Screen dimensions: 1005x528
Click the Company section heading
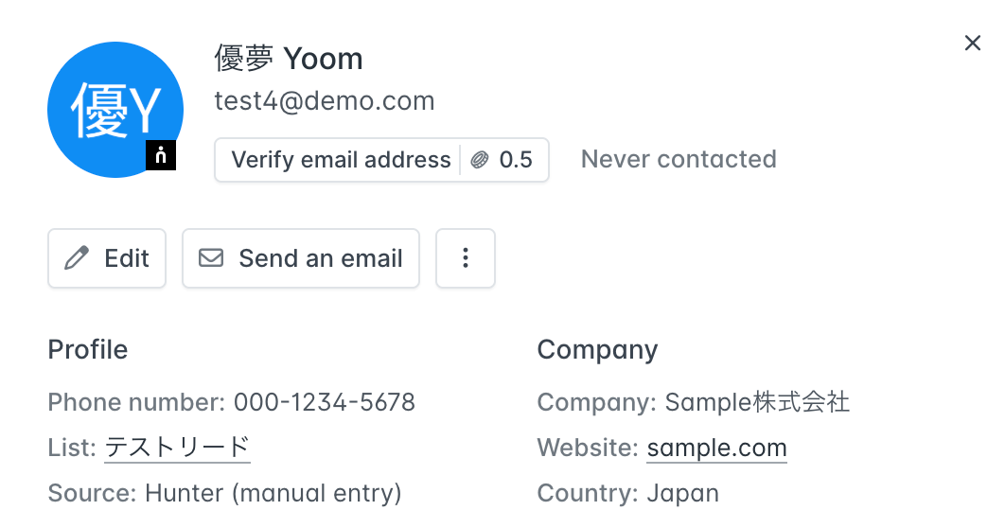pos(597,350)
